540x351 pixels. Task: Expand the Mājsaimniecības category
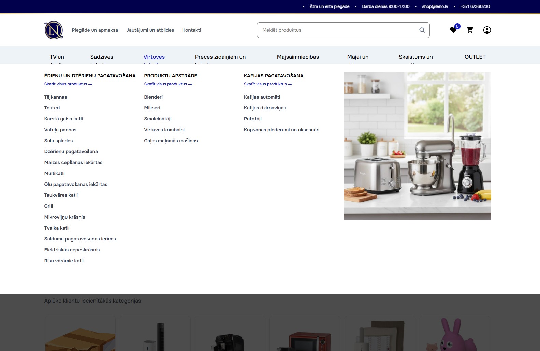[298, 57]
